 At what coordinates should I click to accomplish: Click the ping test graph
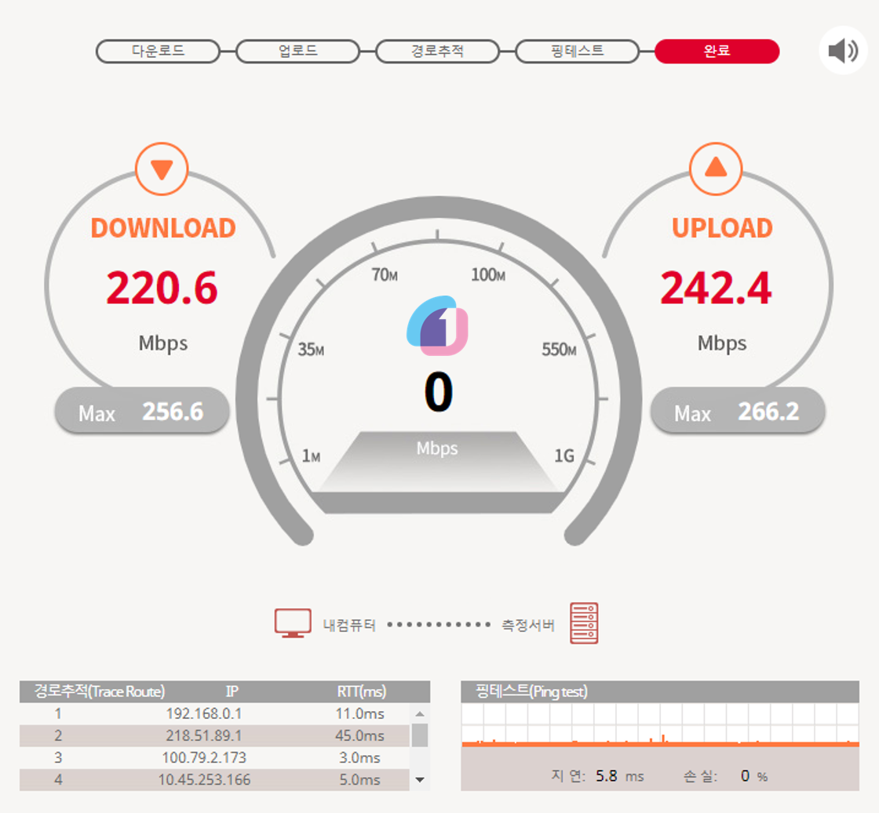pyautogui.click(x=660, y=725)
